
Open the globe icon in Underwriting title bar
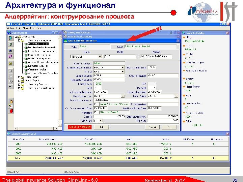9,33
